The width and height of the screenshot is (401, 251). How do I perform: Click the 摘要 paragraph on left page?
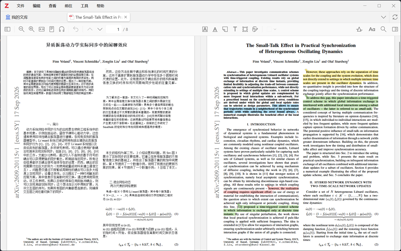coord(59,82)
